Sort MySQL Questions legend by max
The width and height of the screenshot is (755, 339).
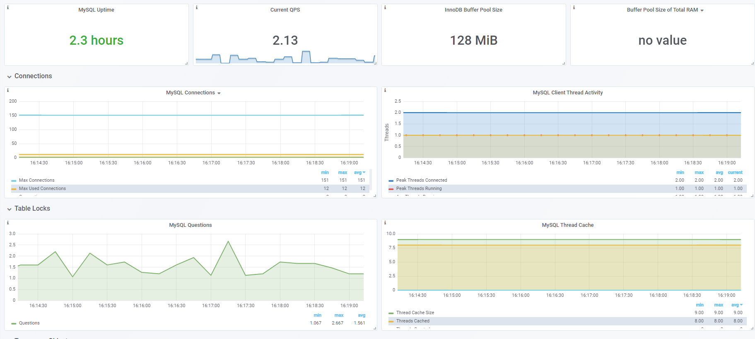coord(339,315)
